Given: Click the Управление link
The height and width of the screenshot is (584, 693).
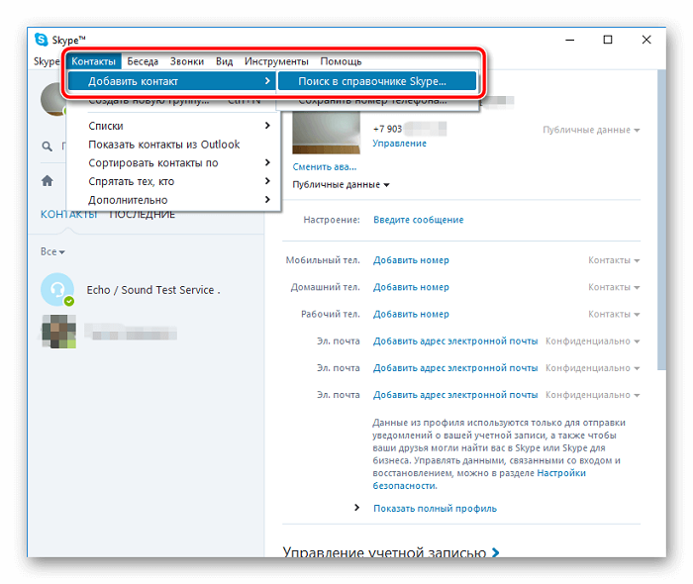Looking at the screenshot, I should pyautogui.click(x=399, y=144).
